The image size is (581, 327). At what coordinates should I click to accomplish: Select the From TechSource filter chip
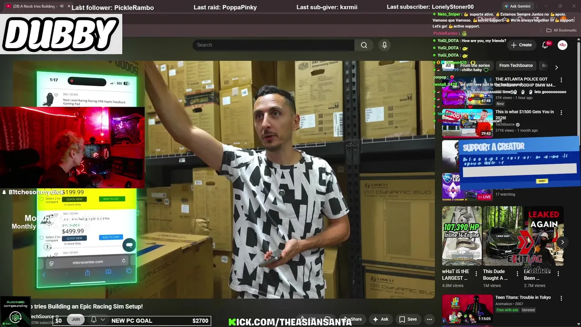tap(516, 65)
